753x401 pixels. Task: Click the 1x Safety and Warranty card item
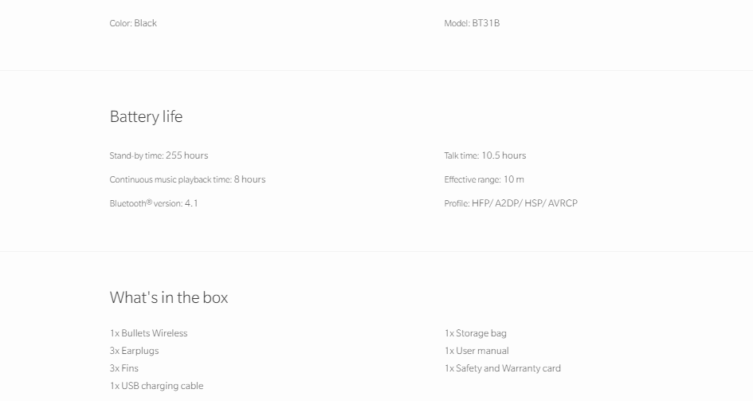502,368
